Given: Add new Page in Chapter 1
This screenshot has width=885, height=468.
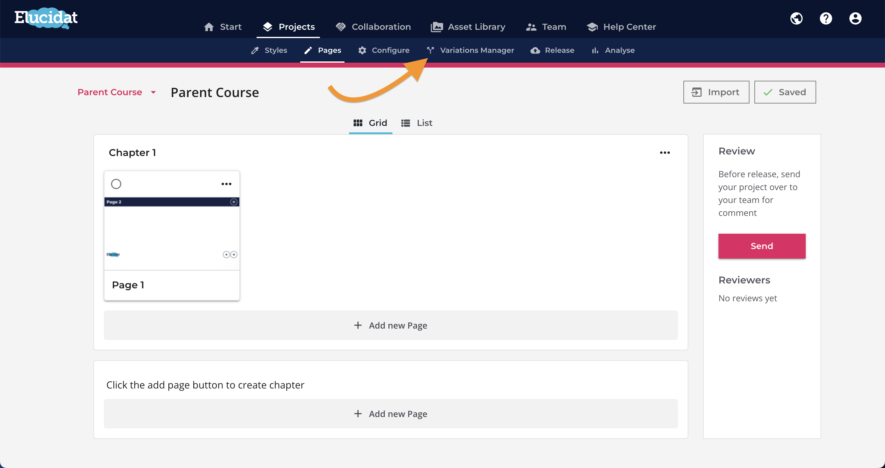Looking at the screenshot, I should pos(391,325).
